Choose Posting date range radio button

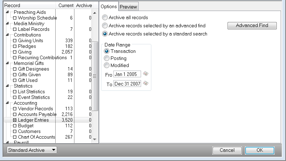click(x=106, y=59)
